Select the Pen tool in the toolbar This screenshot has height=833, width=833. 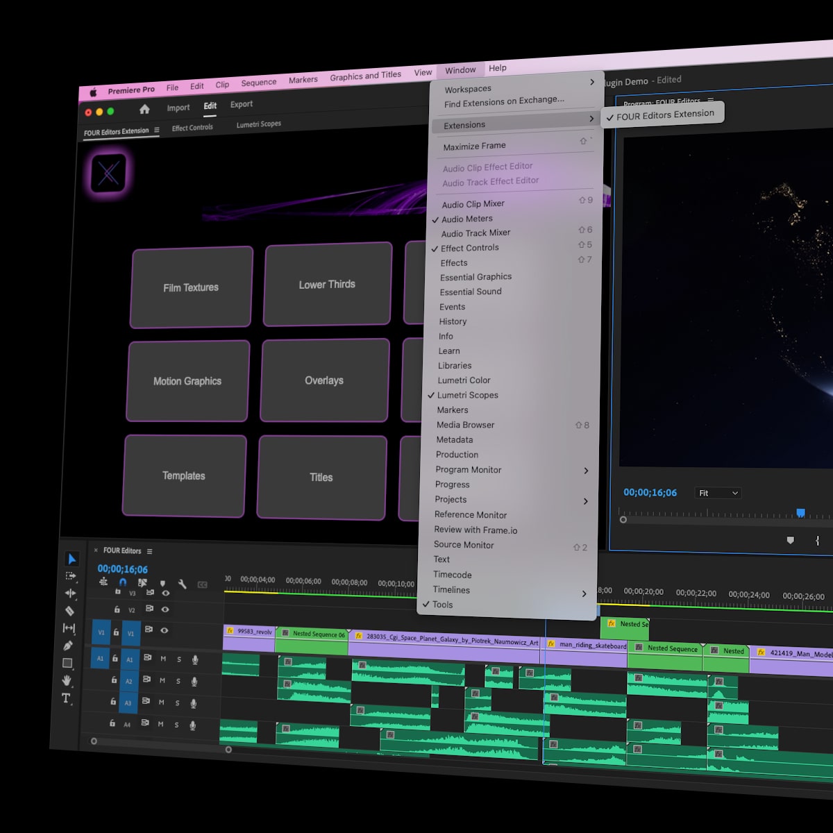tap(68, 646)
